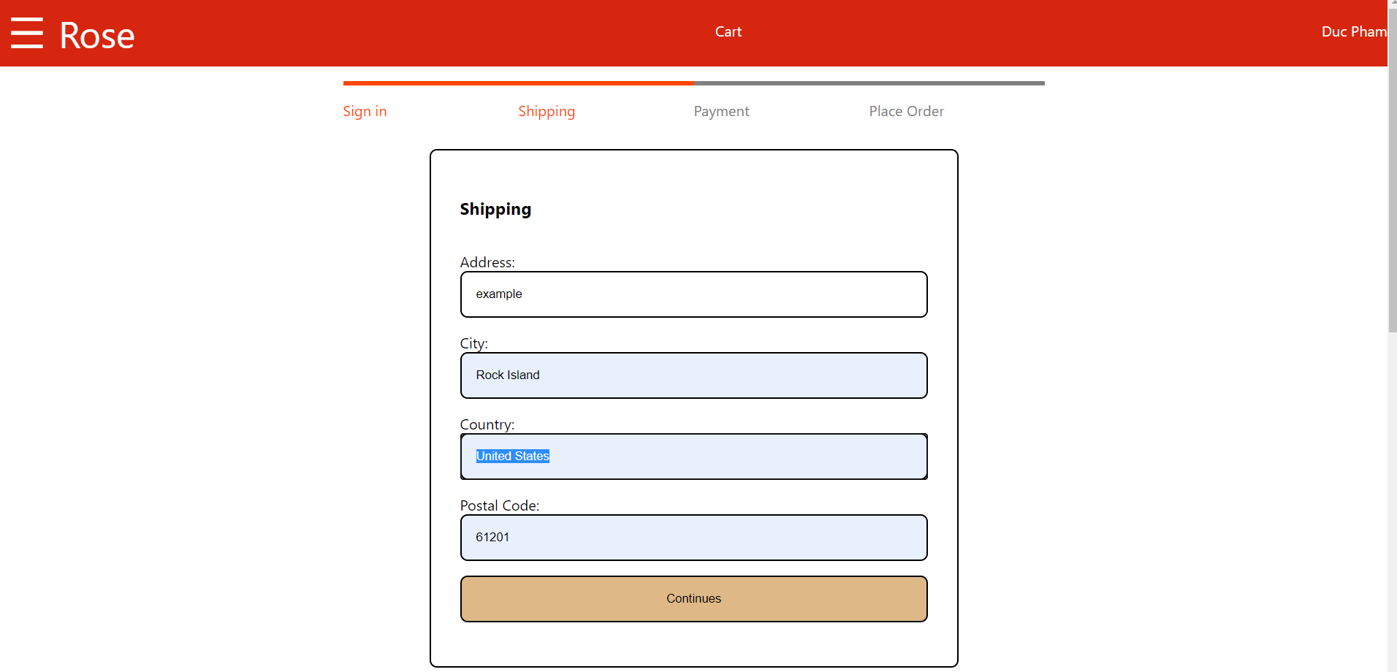The width and height of the screenshot is (1397, 672).
Task: Select the Place Order step
Action: (x=906, y=111)
